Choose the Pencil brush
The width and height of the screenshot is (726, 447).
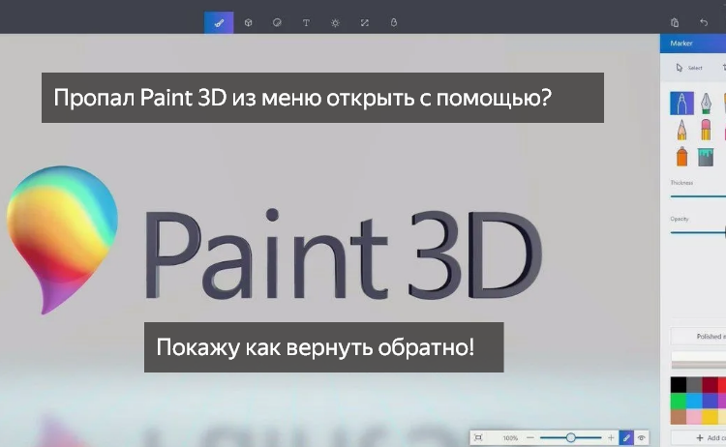coord(681,130)
